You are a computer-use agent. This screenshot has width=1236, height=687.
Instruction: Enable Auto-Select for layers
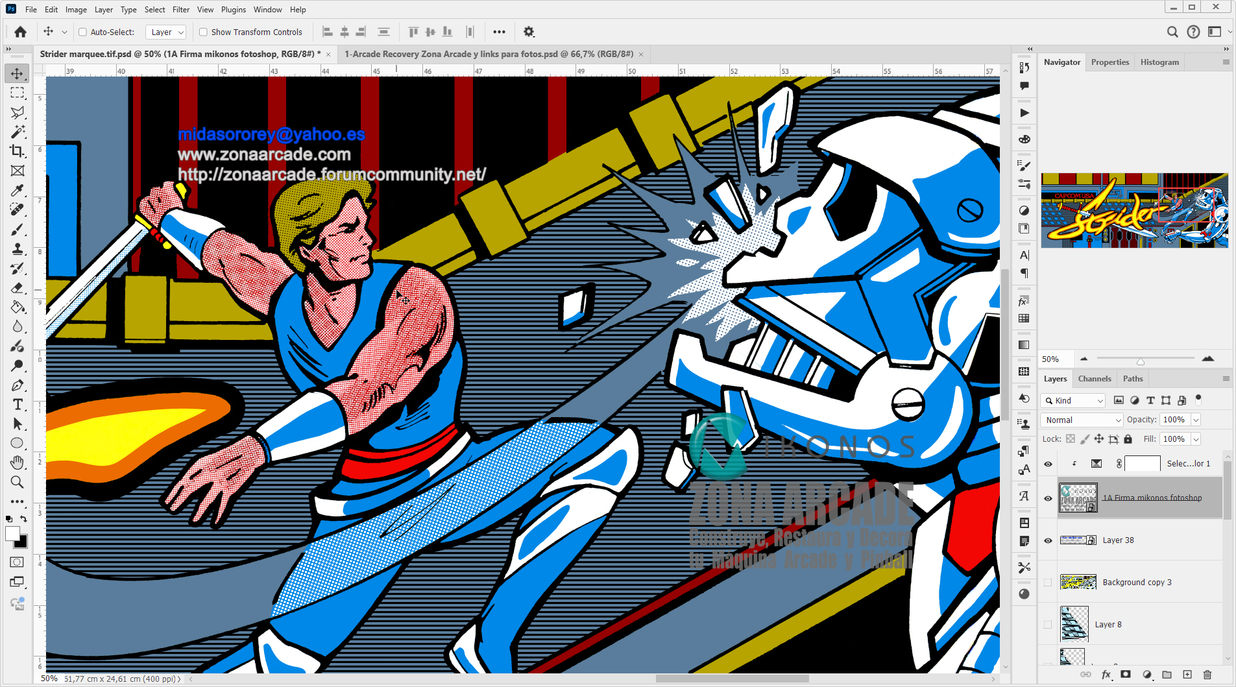pos(82,31)
